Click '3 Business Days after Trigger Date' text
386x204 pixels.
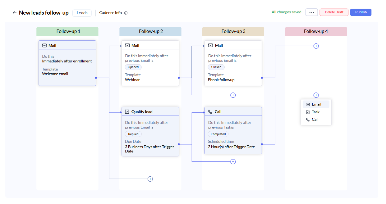click(x=150, y=149)
